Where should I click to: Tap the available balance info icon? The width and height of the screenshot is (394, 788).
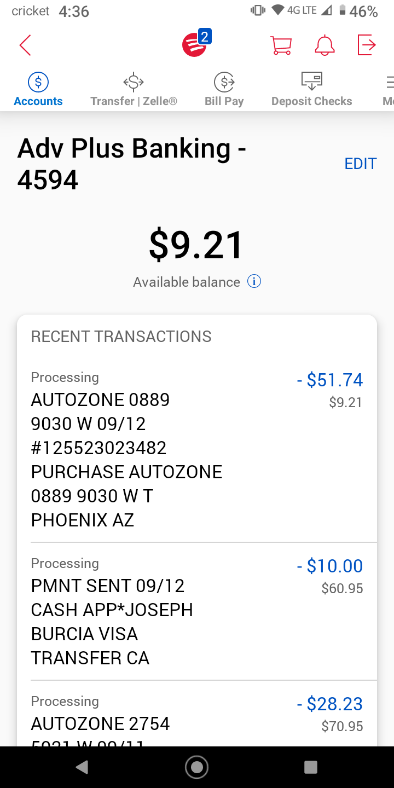(x=254, y=281)
